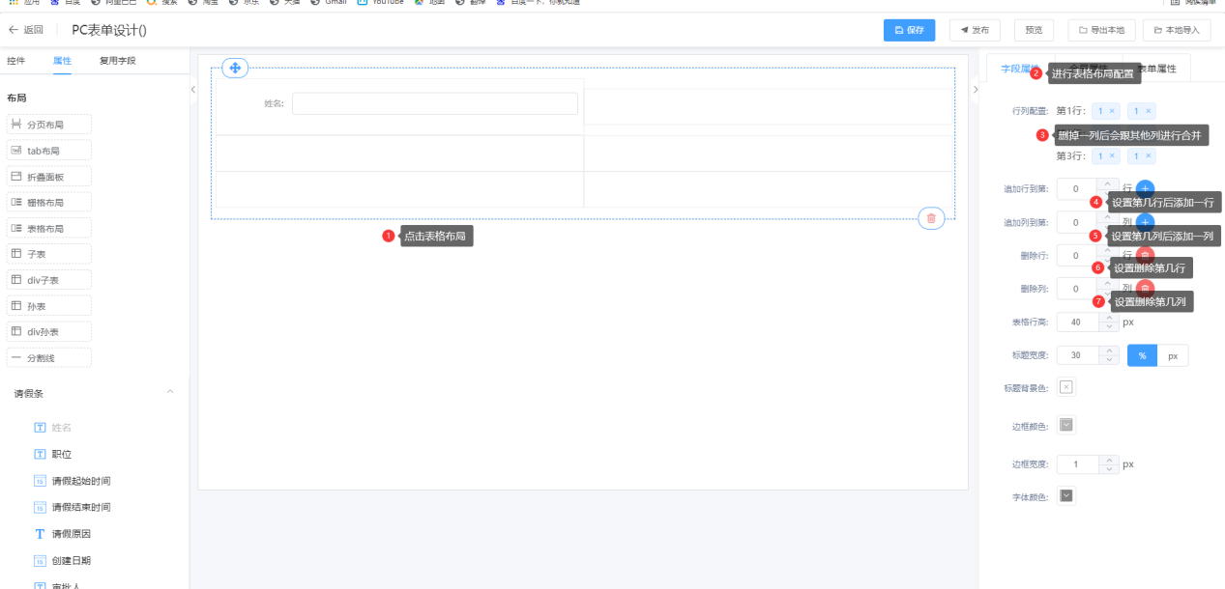The height and width of the screenshot is (589, 1225).
Task: Increase the 表格行高 value
Action: 1108,317
